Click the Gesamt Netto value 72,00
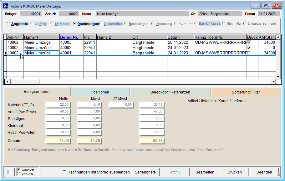The width and height of the screenshot is (285, 181). [x=58, y=140]
